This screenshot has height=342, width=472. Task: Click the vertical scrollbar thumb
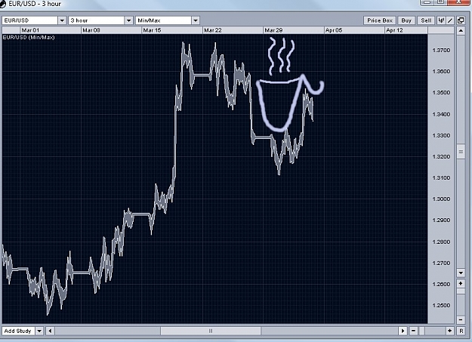click(x=461, y=152)
